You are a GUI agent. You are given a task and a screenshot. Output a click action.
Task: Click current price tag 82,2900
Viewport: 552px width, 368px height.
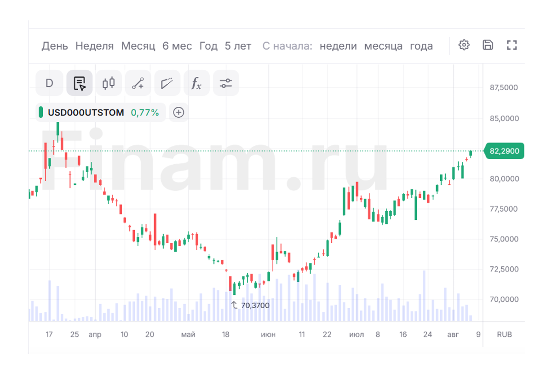tap(505, 151)
